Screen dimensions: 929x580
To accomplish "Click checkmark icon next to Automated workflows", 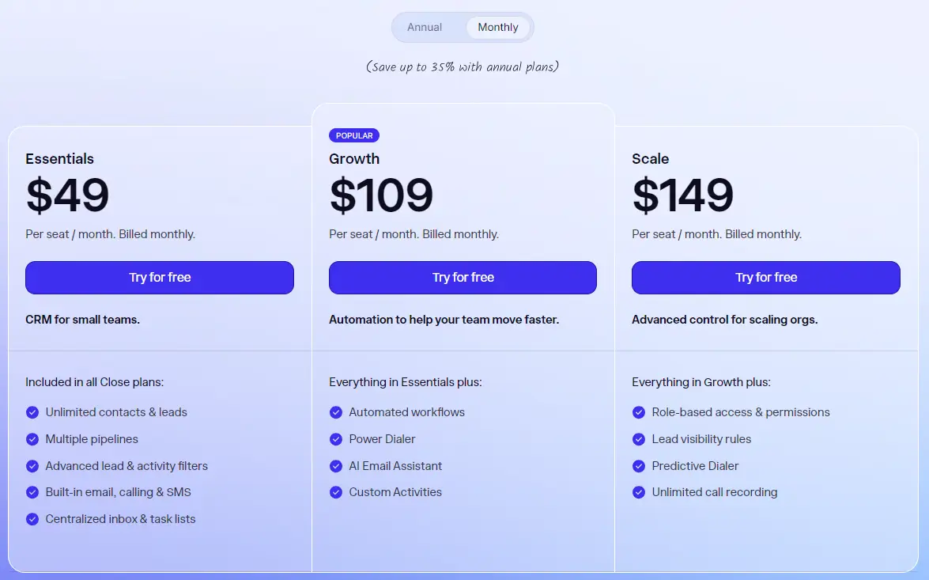I will tap(336, 412).
